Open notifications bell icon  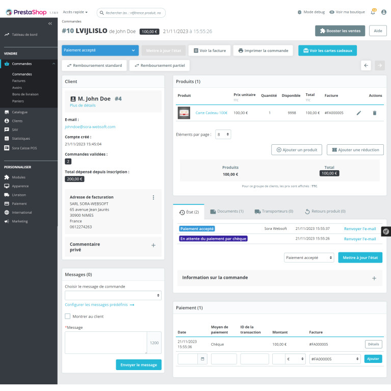point(373,12)
